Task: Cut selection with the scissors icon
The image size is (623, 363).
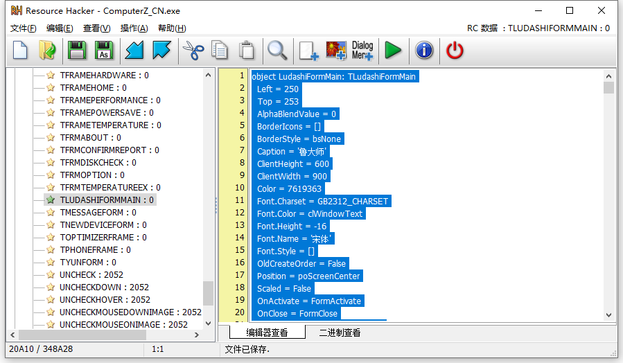Action: (193, 51)
